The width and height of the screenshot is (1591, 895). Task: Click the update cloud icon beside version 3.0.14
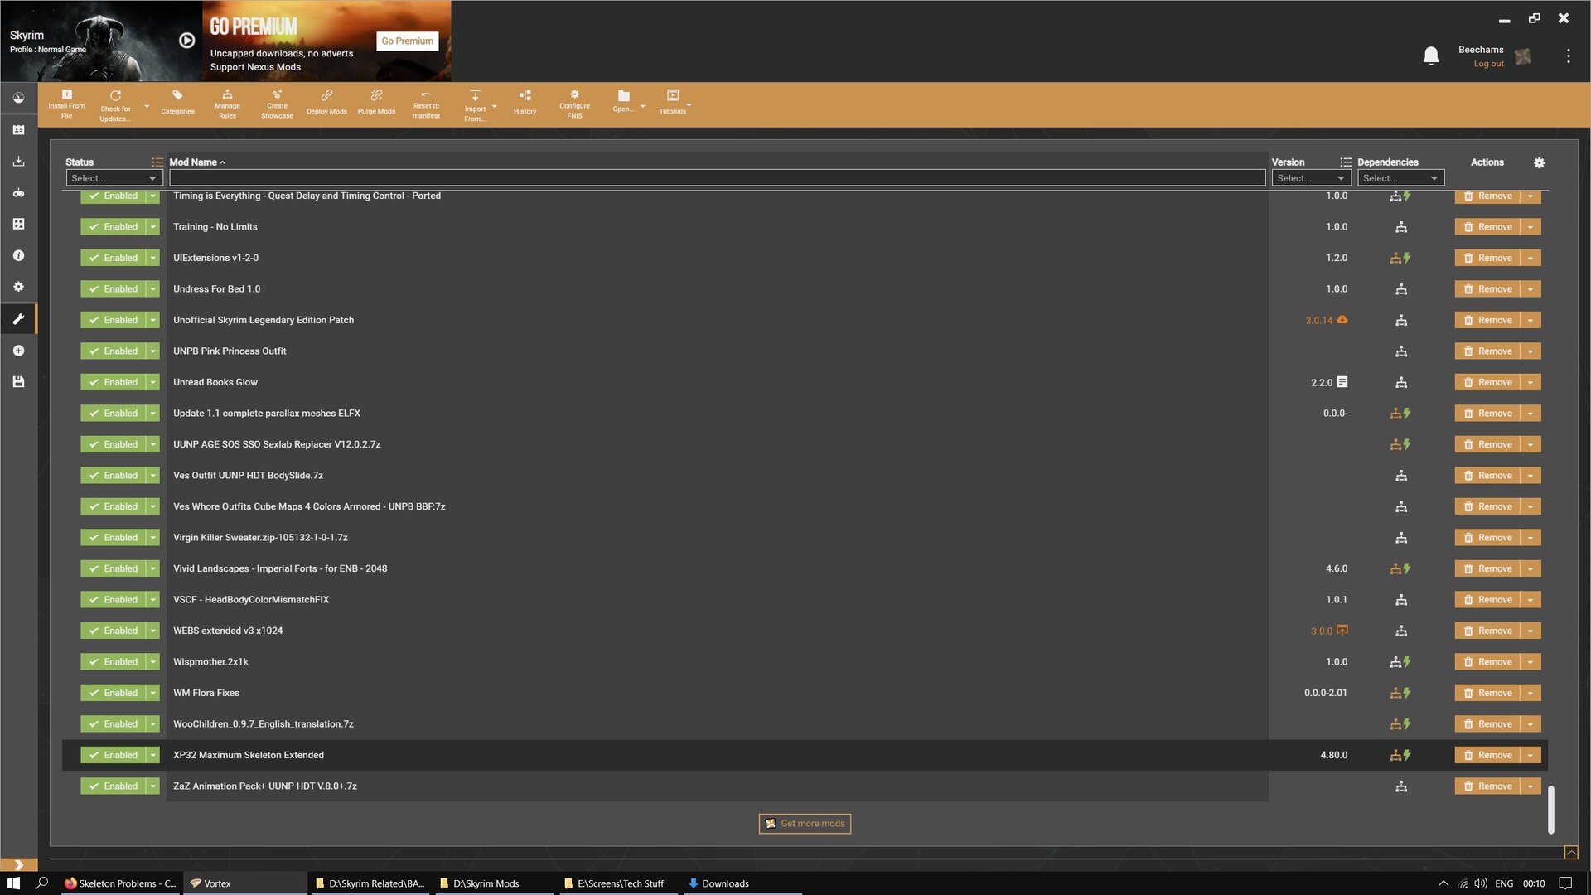point(1342,320)
